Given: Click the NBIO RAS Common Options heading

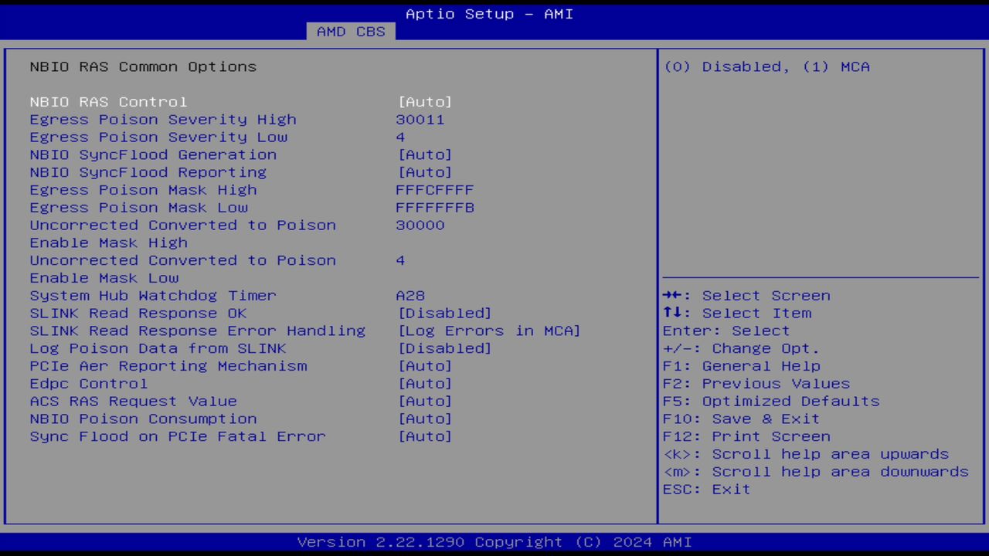Looking at the screenshot, I should click(x=143, y=66).
